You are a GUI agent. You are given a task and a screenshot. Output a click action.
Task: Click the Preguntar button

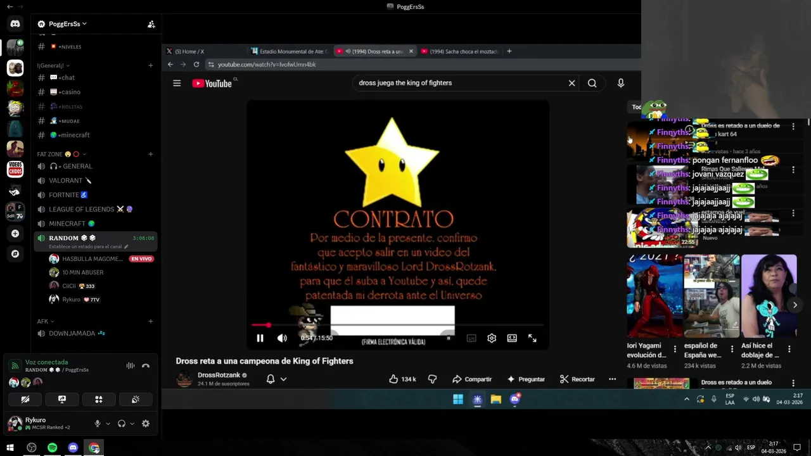coord(526,379)
